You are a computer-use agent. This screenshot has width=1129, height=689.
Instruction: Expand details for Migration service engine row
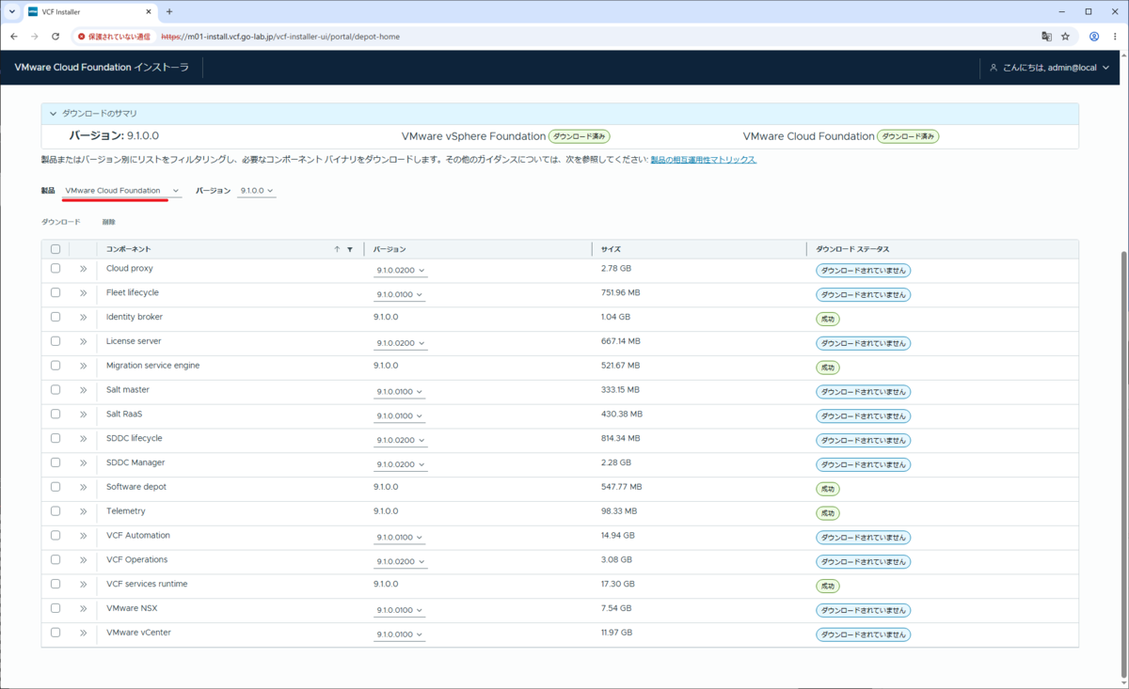click(x=83, y=366)
